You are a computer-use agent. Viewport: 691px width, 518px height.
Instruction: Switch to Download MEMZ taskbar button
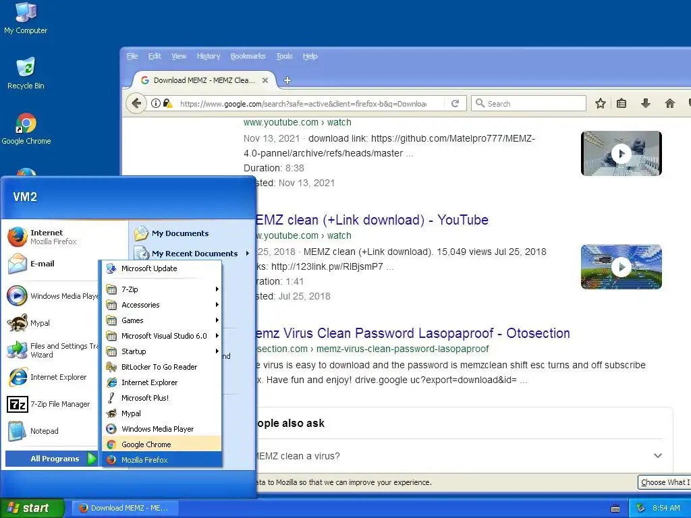[x=124, y=508]
